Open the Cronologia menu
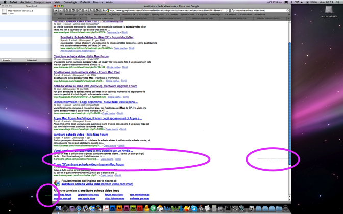Viewport: 343px width, 214px height. (70, 2)
